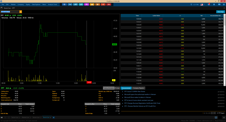The image size is (226, 122).
Task: Click the red target toolbar icon
Action: [x=103, y=4]
